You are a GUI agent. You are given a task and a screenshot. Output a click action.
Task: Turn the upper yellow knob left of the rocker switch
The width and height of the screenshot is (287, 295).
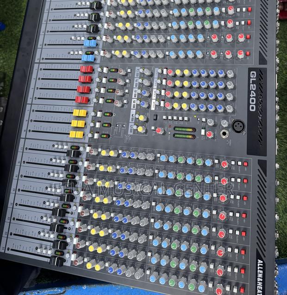[x=142, y=118]
